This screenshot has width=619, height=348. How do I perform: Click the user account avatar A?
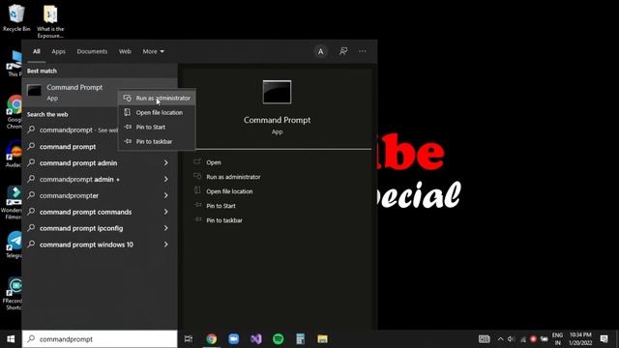point(320,51)
